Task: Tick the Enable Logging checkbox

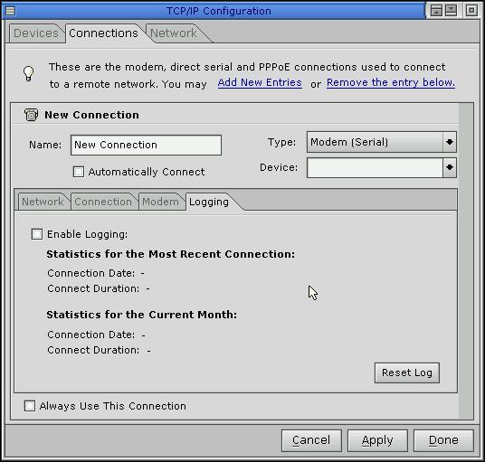Action: (37, 234)
